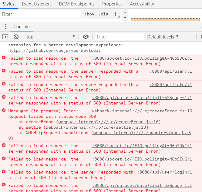Toggle the .cls element classes button

(x=103, y=14)
